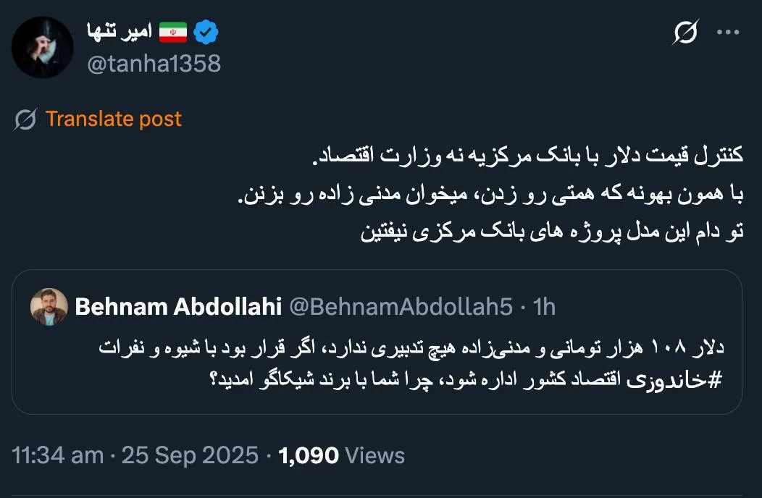The image size is (762, 498).
Task: Click the Grok icon next to Translate post
Action: point(23,119)
